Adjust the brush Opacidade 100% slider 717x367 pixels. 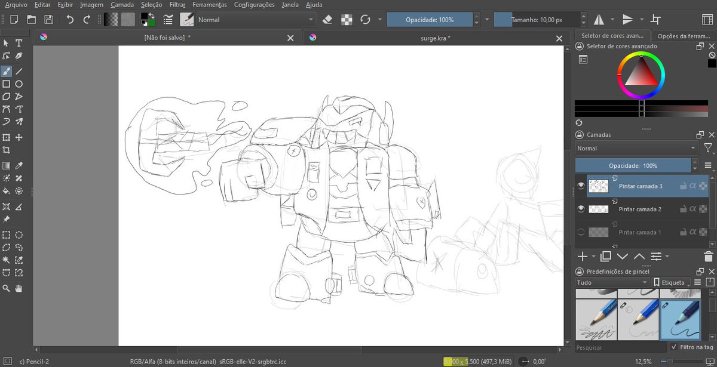point(430,20)
